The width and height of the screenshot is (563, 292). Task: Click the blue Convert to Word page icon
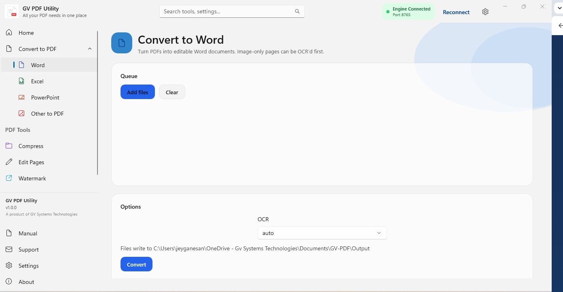(x=122, y=43)
